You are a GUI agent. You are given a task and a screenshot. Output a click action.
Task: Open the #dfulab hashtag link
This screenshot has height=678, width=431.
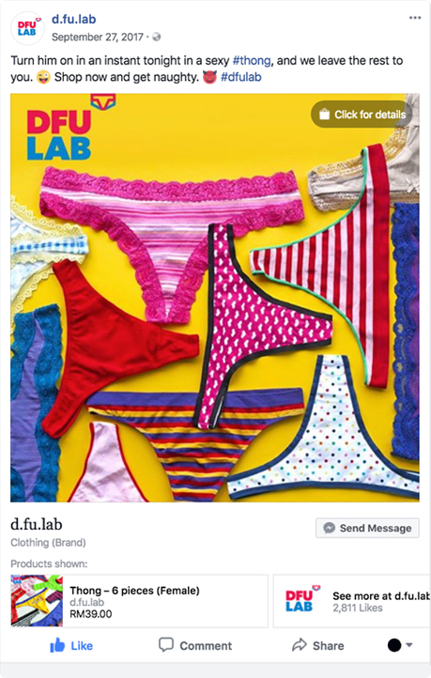[x=241, y=77]
